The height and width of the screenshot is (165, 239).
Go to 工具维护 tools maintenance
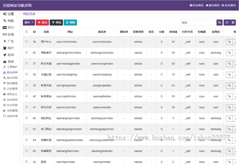click(10, 67)
